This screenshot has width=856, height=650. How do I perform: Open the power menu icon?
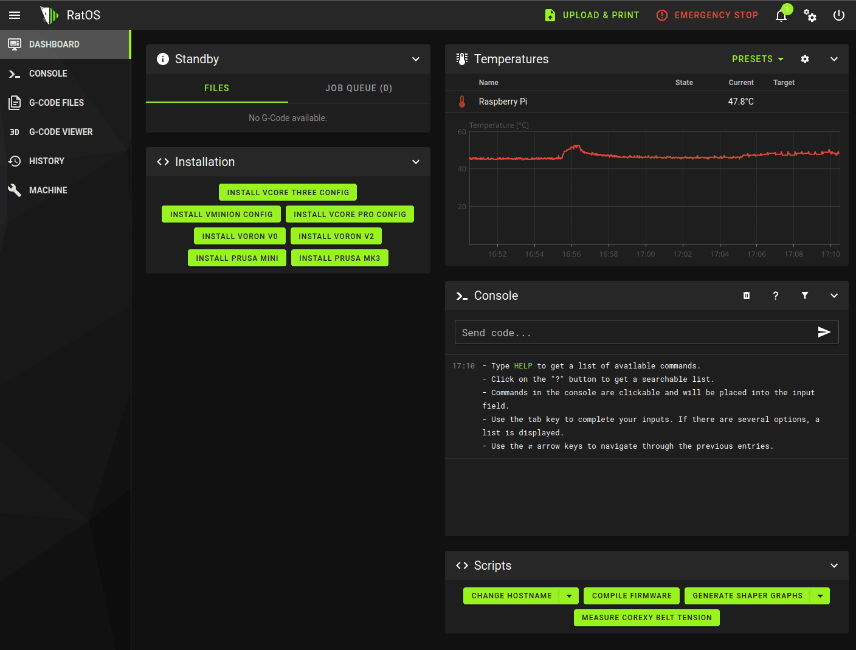(839, 15)
